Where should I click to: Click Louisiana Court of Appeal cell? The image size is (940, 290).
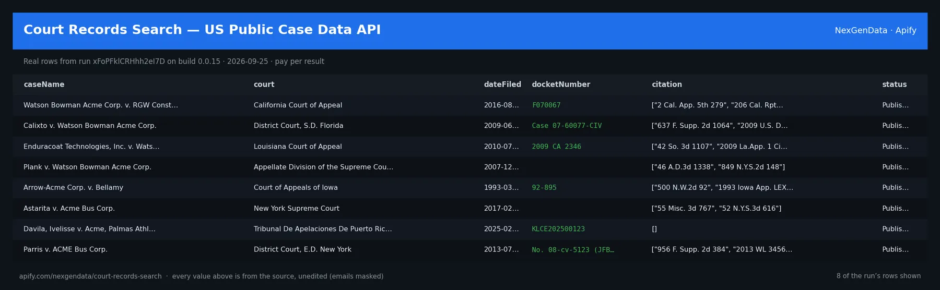pyautogui.click(x=298, y=147)
